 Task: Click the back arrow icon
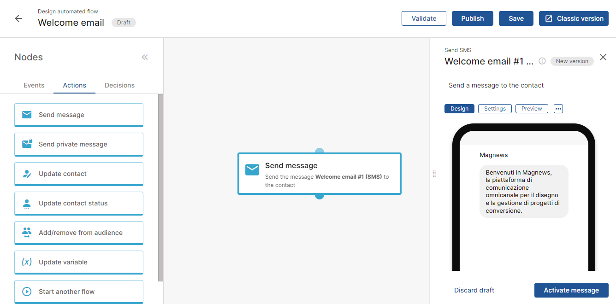18,18
